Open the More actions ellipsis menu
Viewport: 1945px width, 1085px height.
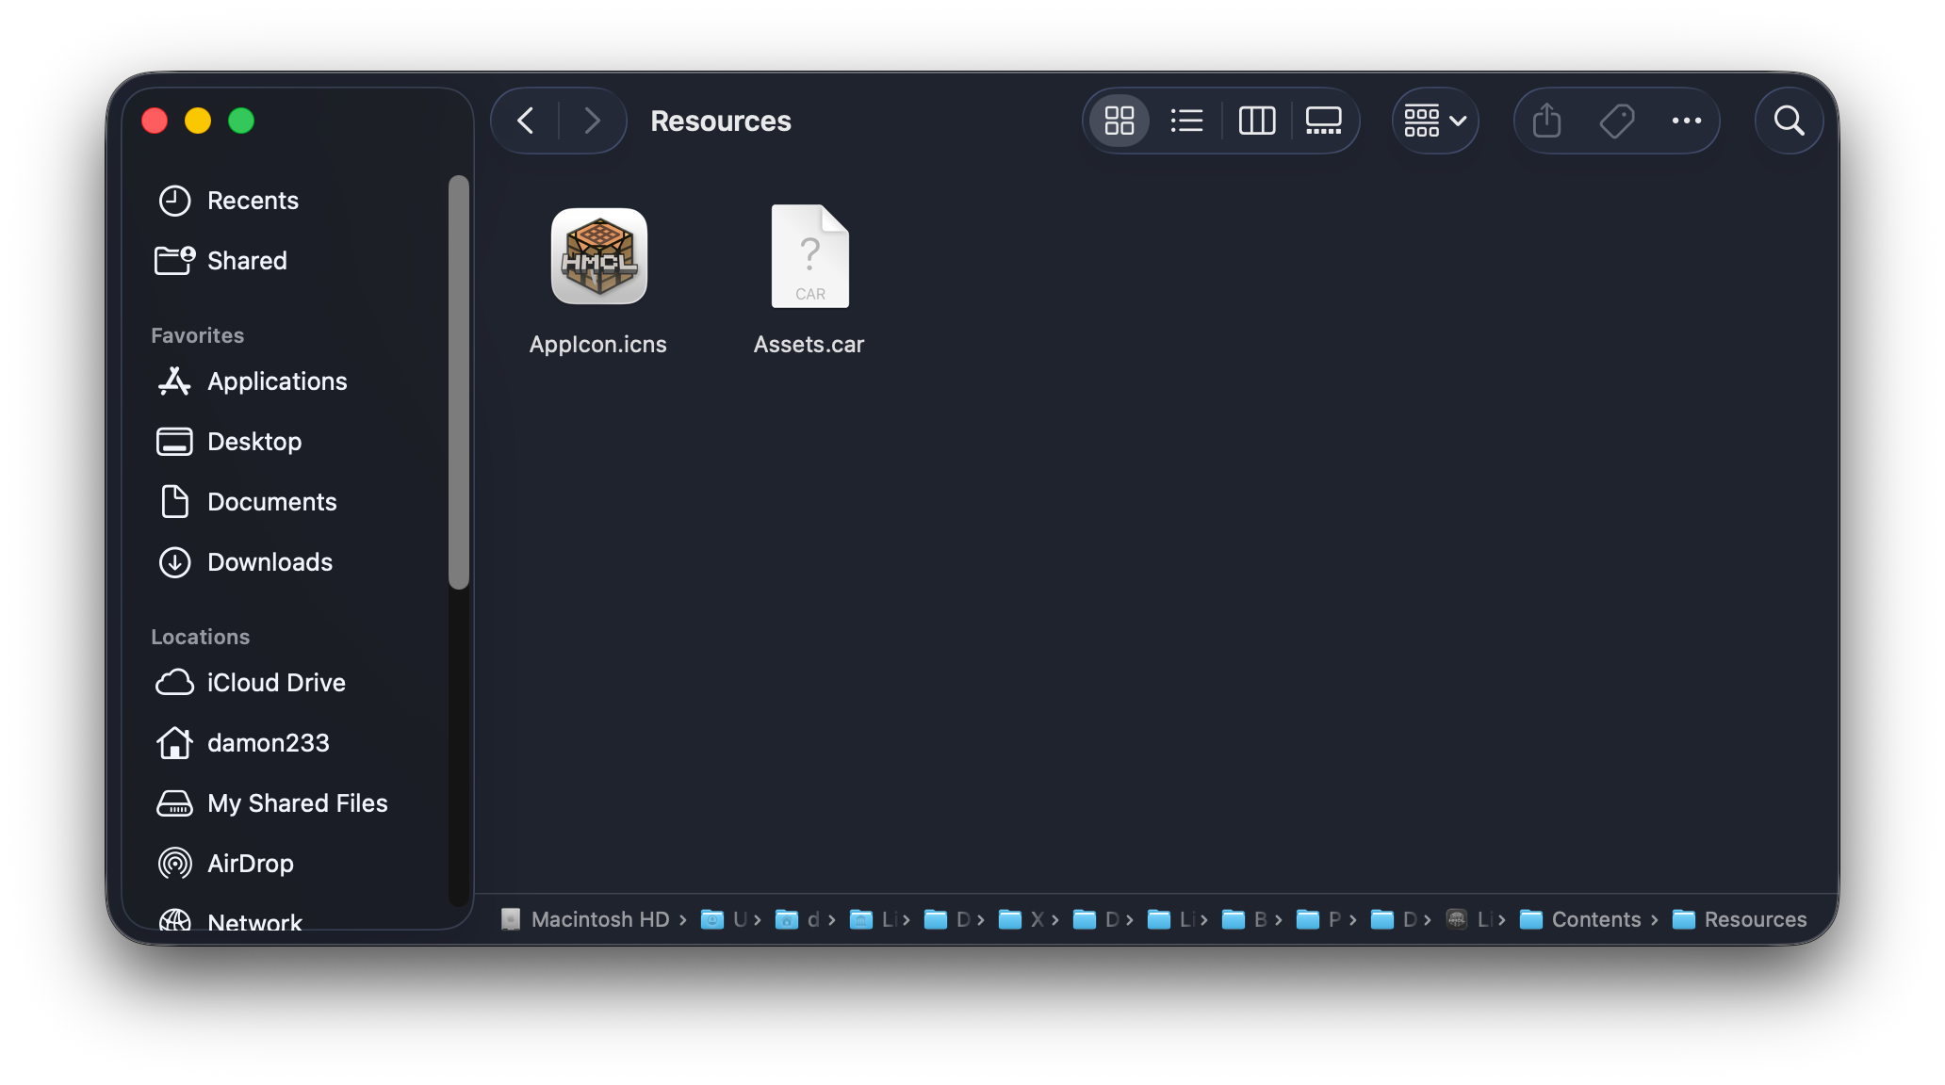point(1686,121)
